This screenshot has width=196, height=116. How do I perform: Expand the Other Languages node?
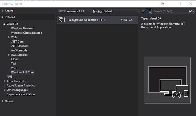tap(5, 90)
